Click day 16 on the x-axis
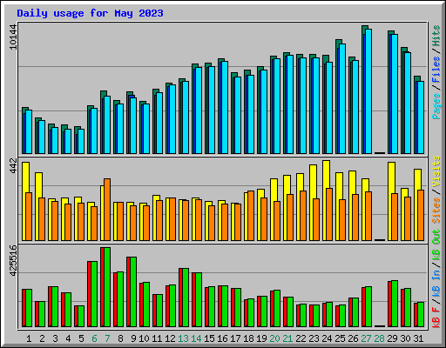Viewport: 446px width, 348px height. (222, 338)
